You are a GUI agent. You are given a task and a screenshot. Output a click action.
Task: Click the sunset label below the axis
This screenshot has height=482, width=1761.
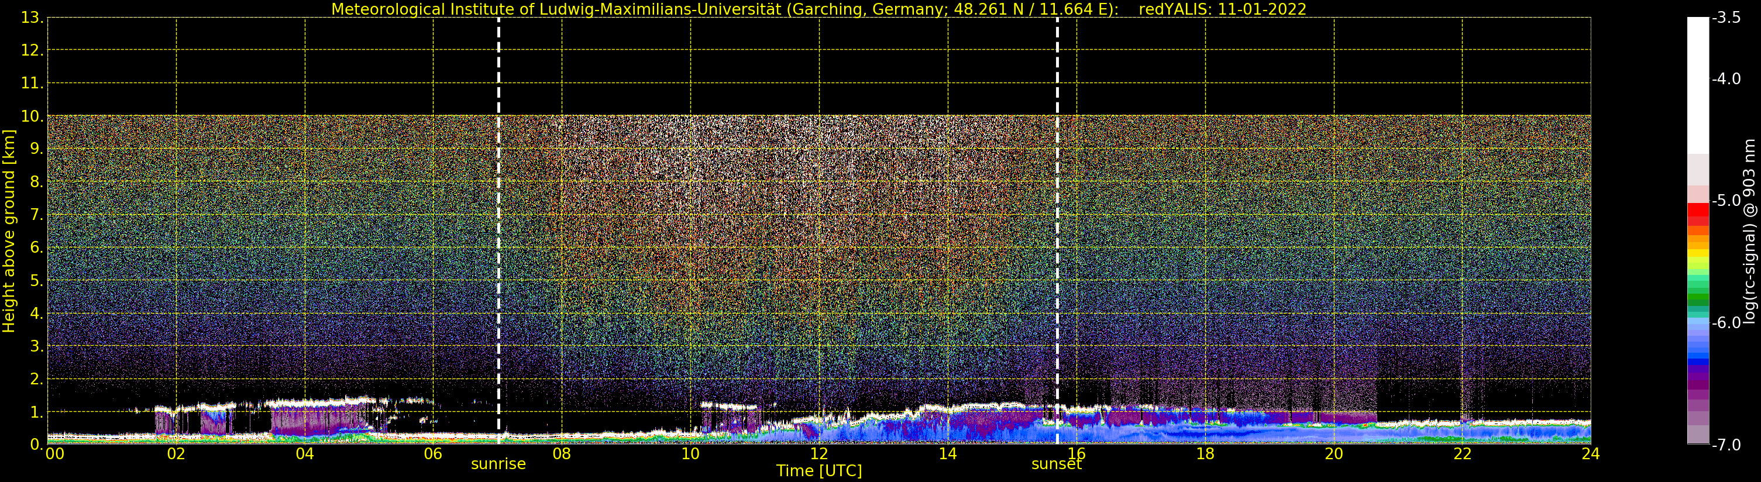click(x=1056, y=464)
